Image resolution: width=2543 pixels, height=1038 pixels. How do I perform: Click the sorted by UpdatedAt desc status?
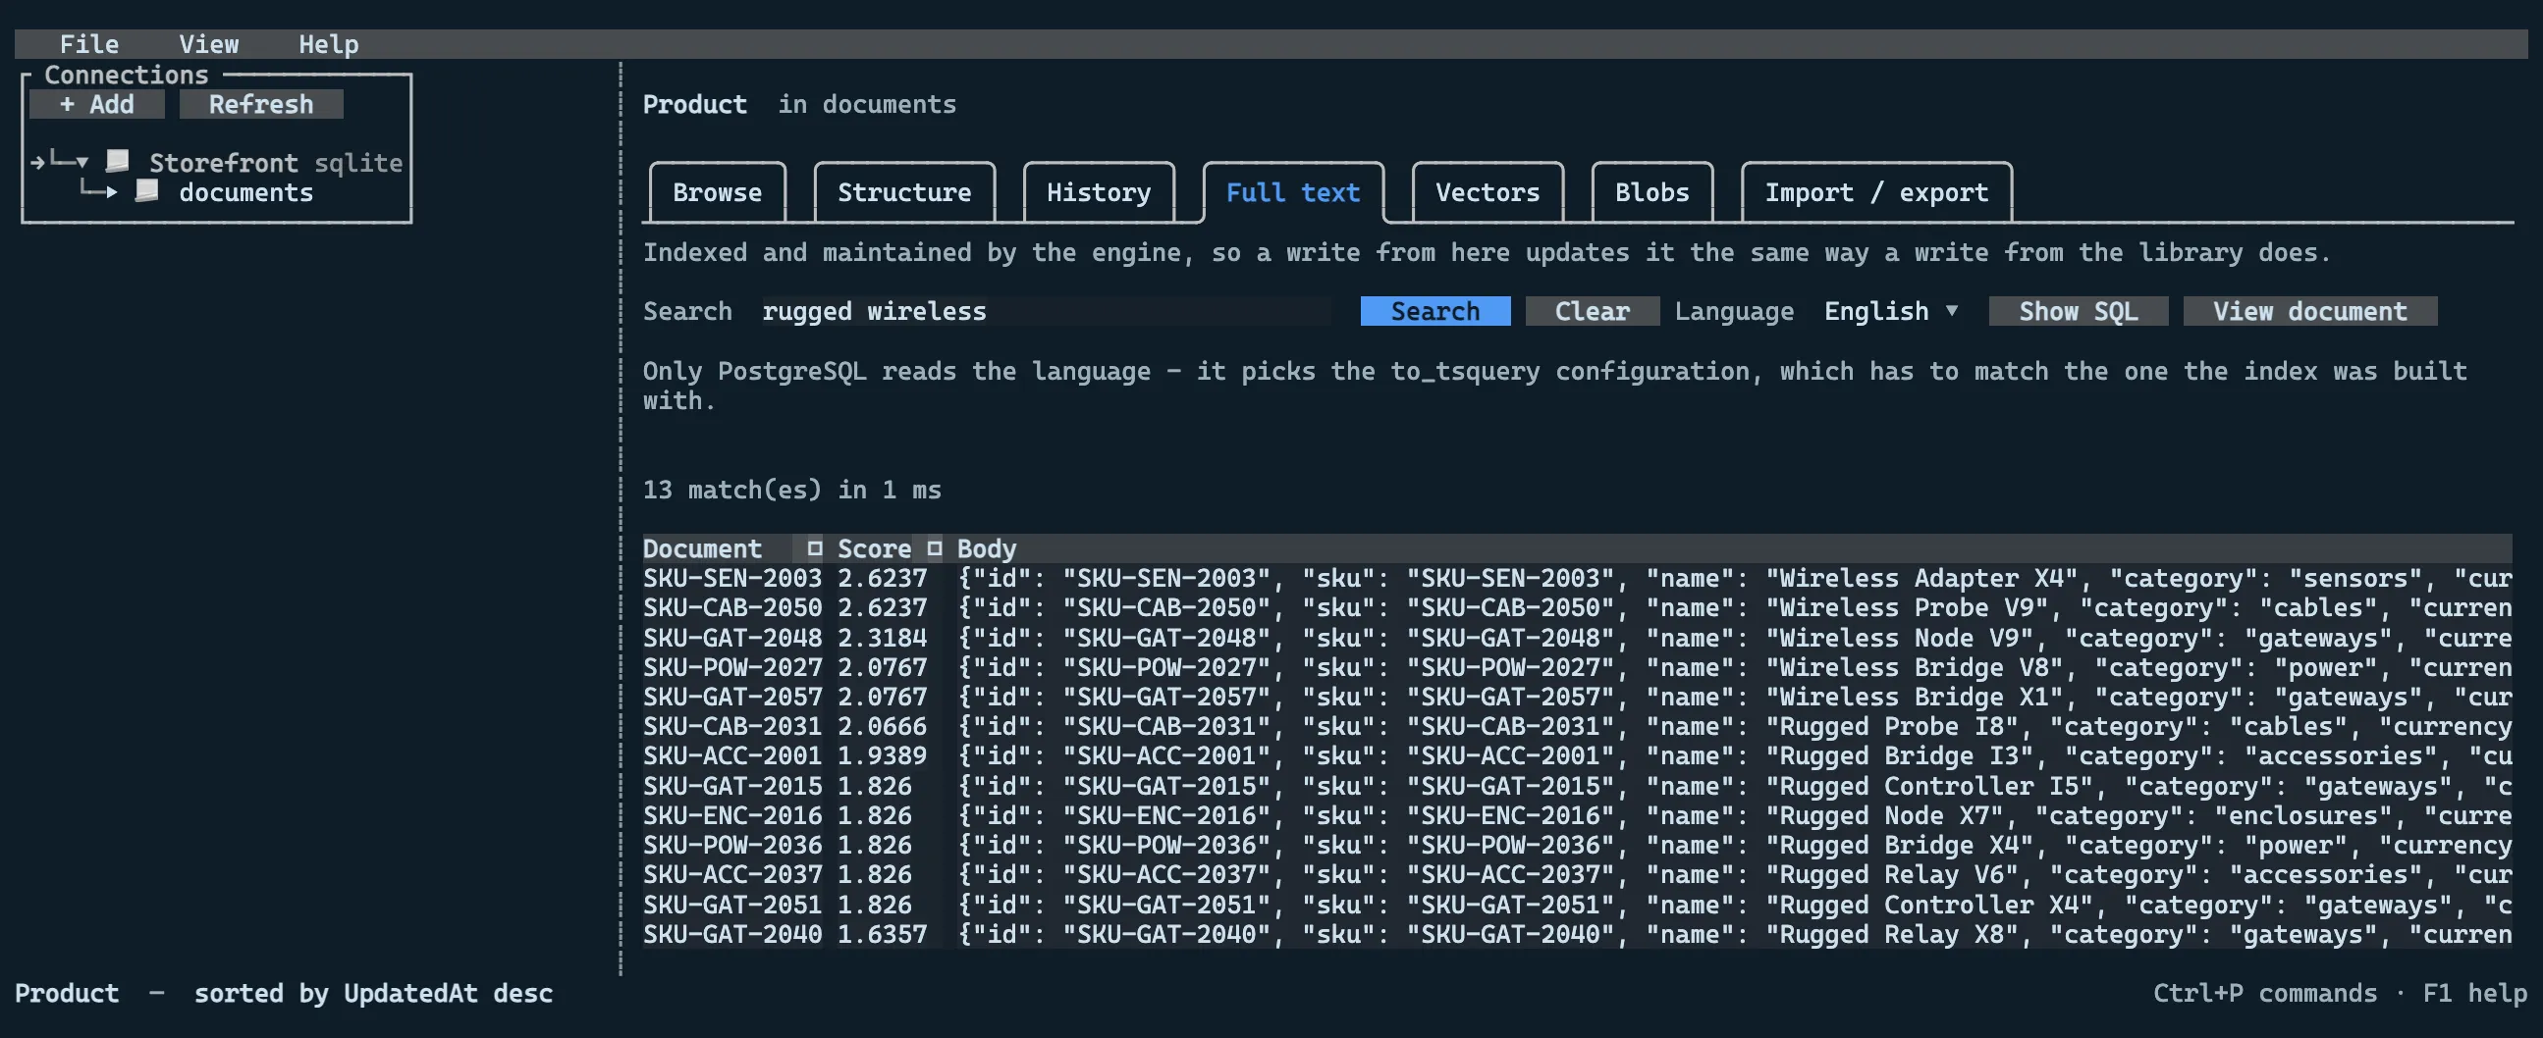(373, 993)
